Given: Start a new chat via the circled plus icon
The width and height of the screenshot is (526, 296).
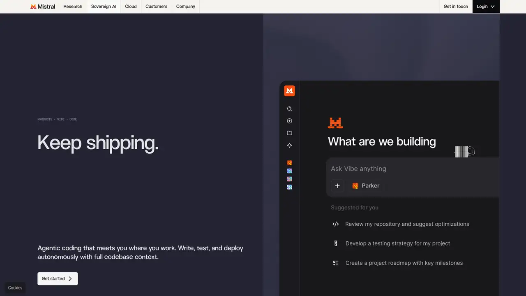Looking at the screenshot, I should coord(290,121).
